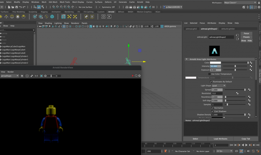
Task: Open the 24 fps frame rate dropdown
Action: [224, 151]
